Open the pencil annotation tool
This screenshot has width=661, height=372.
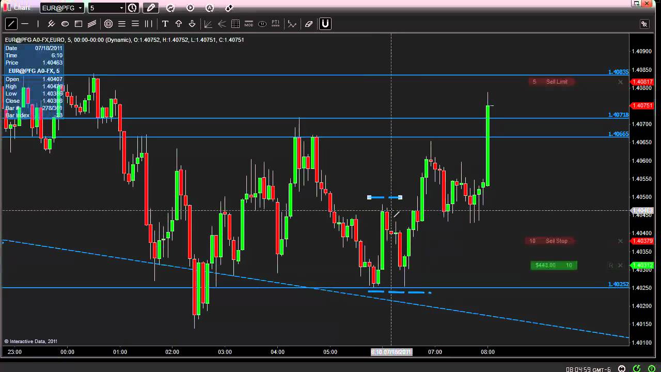pos(151,8)
